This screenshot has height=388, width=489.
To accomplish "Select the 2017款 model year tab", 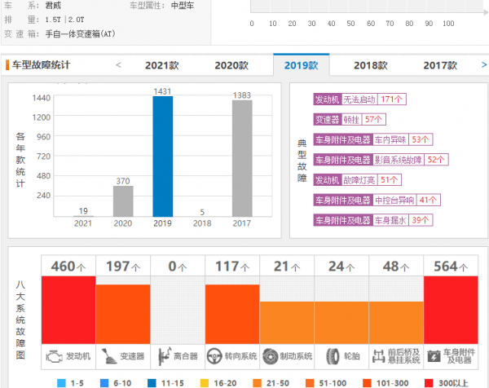I will pyautogui.click(x=440, y=65).
